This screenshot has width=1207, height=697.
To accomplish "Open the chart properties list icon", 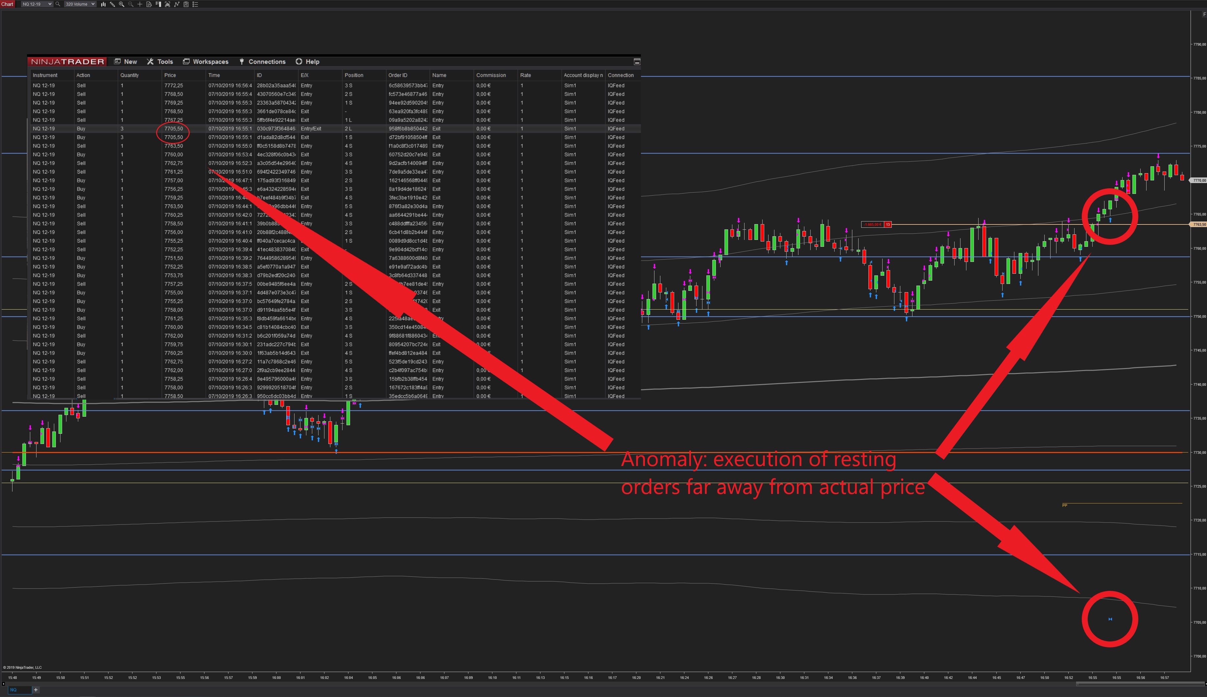I will click(x=195, y=4).
